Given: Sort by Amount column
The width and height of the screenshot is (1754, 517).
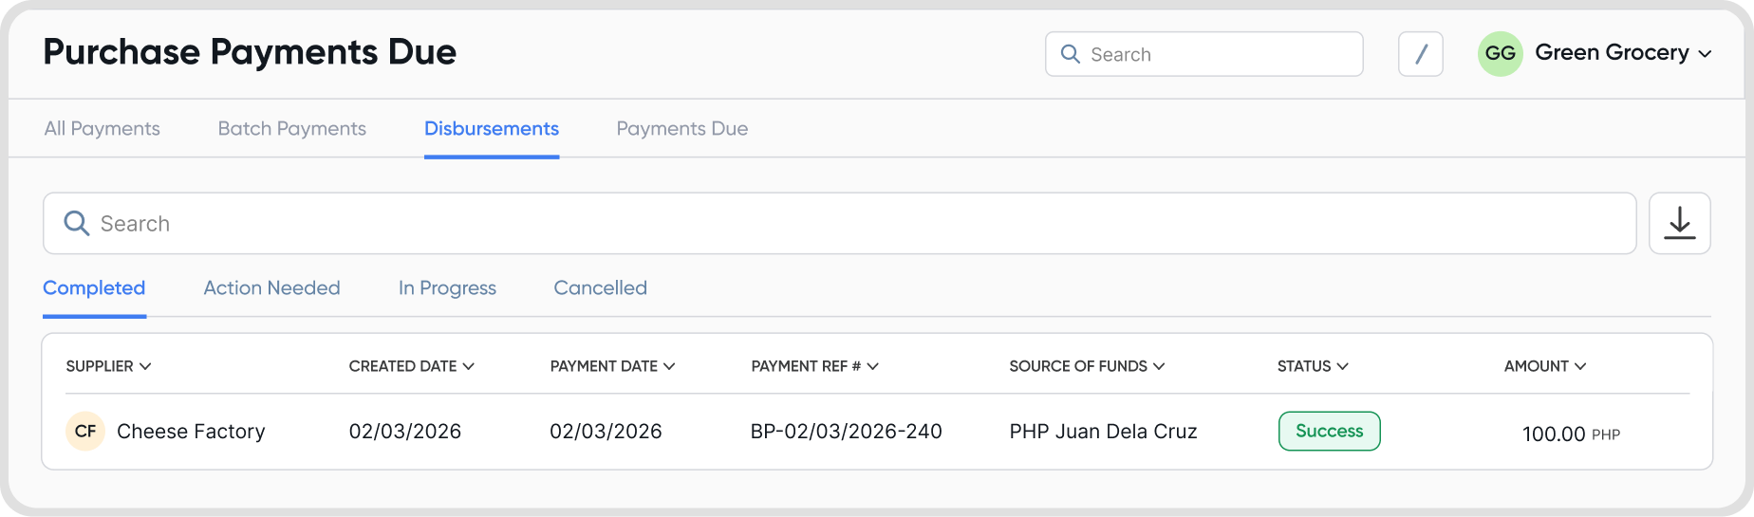Looking at the screenshot, I should [x=1544, y=366].
